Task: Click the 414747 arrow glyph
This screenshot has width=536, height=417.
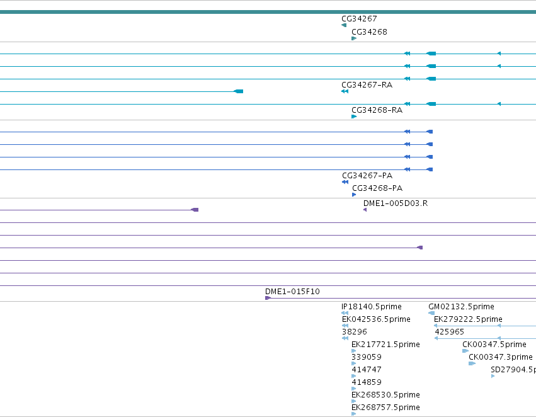Action: [354, 376]
